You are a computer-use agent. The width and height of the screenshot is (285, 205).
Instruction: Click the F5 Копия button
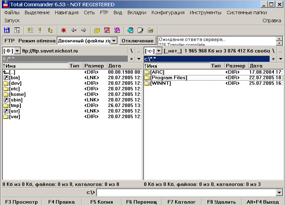pos(101,202)
